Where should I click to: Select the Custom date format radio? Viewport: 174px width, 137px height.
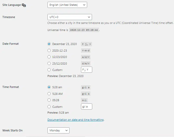click(49, 70)
